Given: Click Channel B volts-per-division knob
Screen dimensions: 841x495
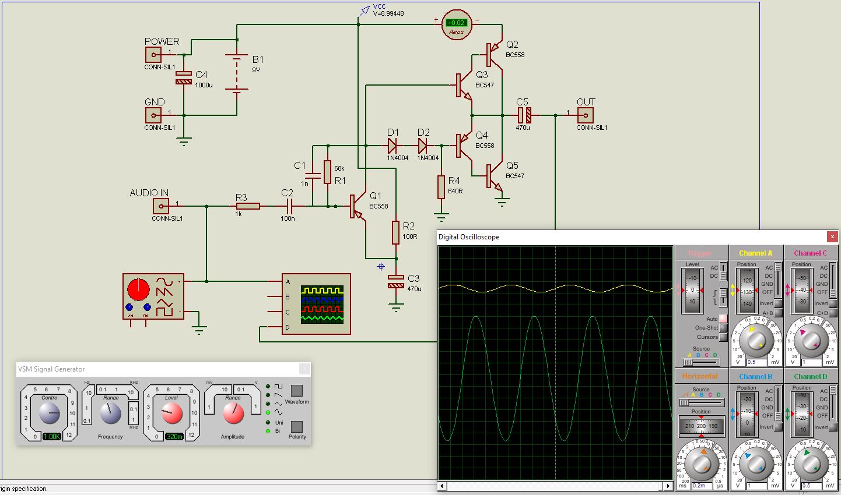Looking at the screenshot, I should [756, 465].
